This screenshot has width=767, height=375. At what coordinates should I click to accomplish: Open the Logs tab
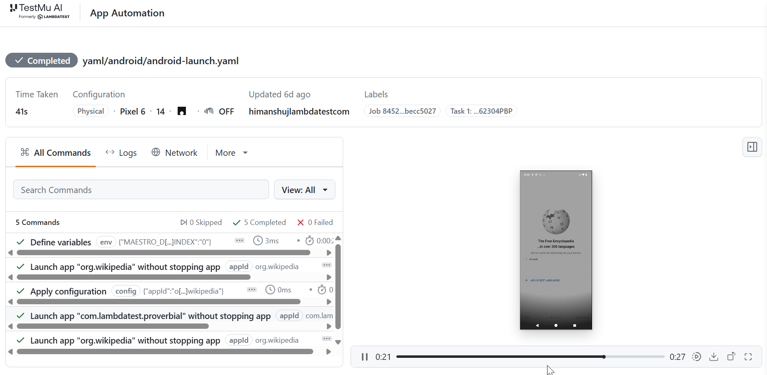[121, 153]
